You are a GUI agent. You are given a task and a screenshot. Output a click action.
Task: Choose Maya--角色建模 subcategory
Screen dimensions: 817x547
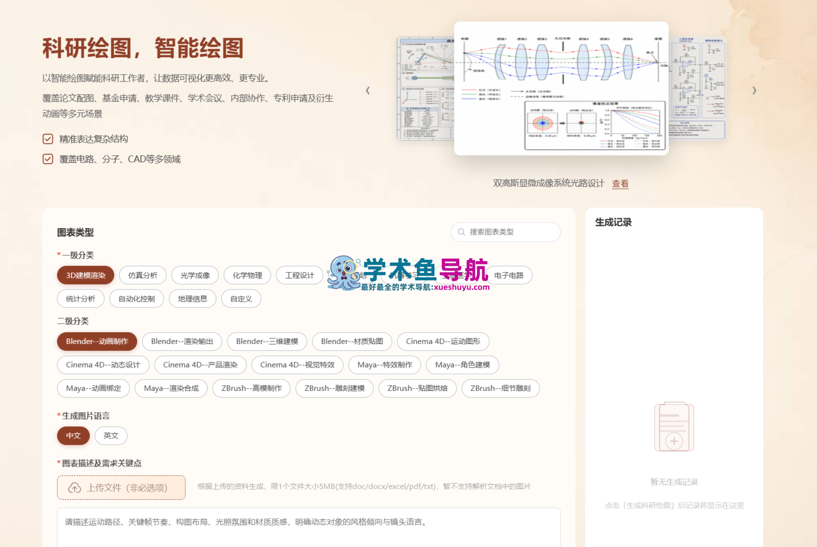pos(463,365)
